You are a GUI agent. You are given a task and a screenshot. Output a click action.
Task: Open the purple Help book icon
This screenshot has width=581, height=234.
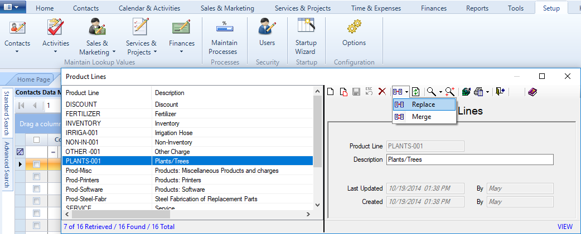pos(532,92)
